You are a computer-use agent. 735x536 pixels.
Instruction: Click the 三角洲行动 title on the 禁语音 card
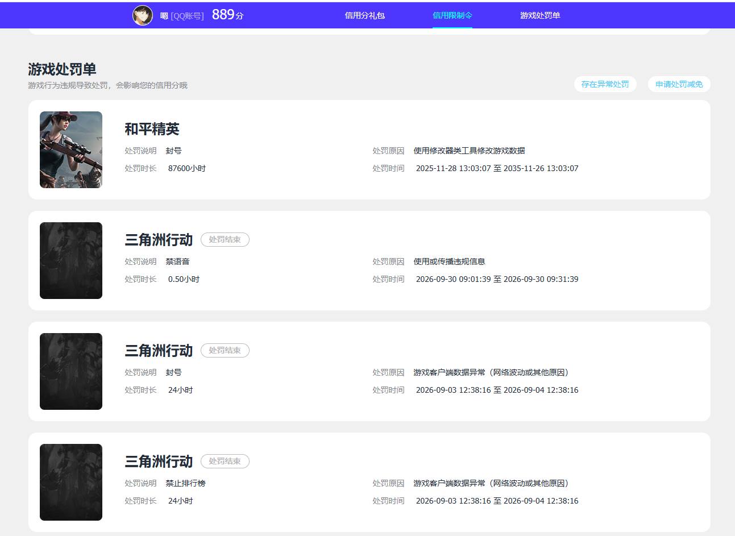pyautogui.click(x=159, y=240)
